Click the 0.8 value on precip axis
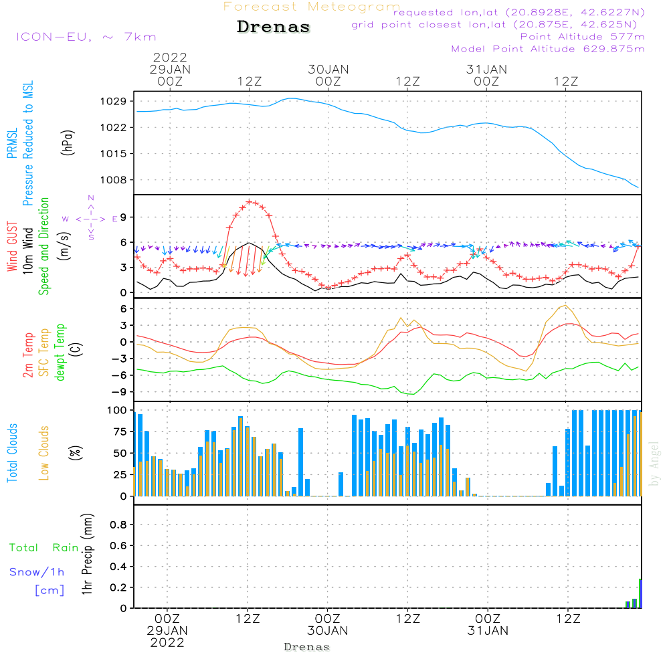Viewport: 669px width, 669px height. click(118, 524)
